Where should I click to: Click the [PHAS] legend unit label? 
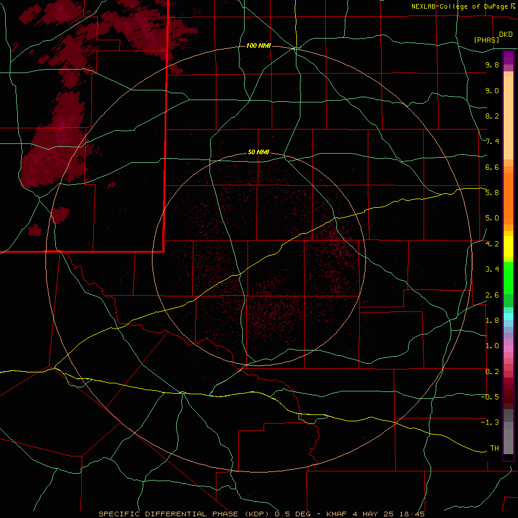coord(486,40)
